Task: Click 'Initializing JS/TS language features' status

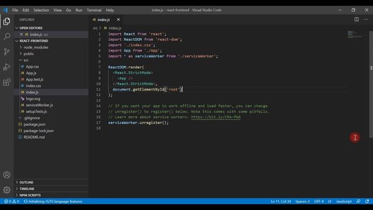Action: pos(53,201)
